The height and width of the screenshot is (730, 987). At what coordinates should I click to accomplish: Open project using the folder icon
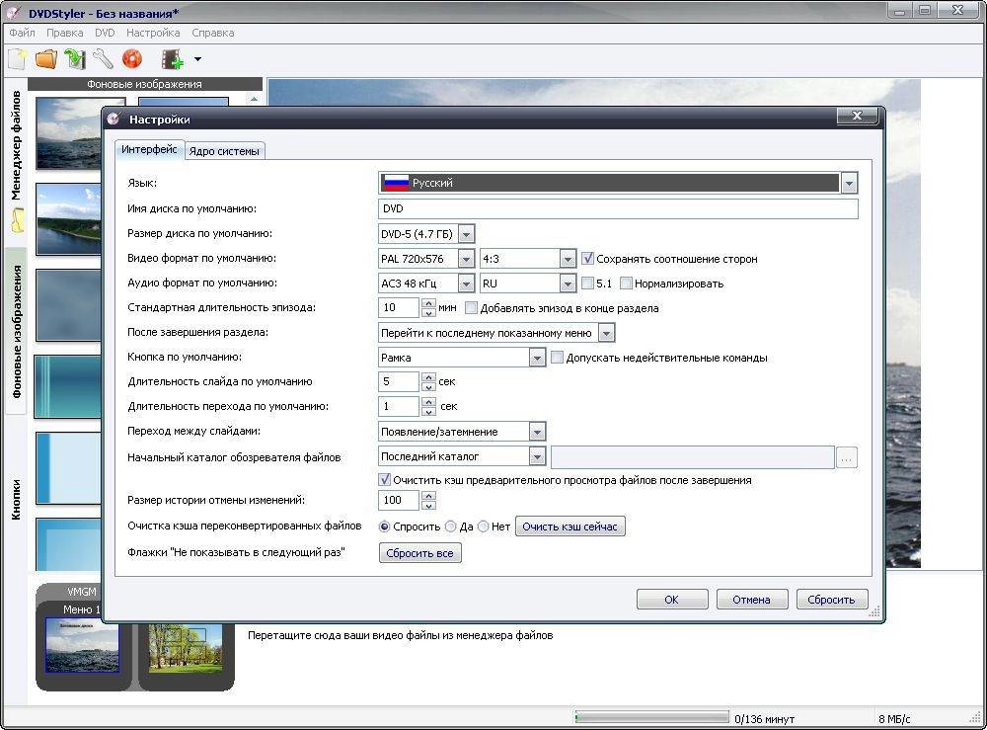(x=46, y=59)
